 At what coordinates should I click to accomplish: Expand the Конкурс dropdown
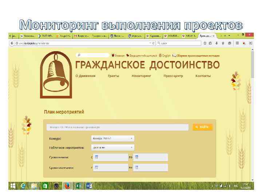point(113,139)
